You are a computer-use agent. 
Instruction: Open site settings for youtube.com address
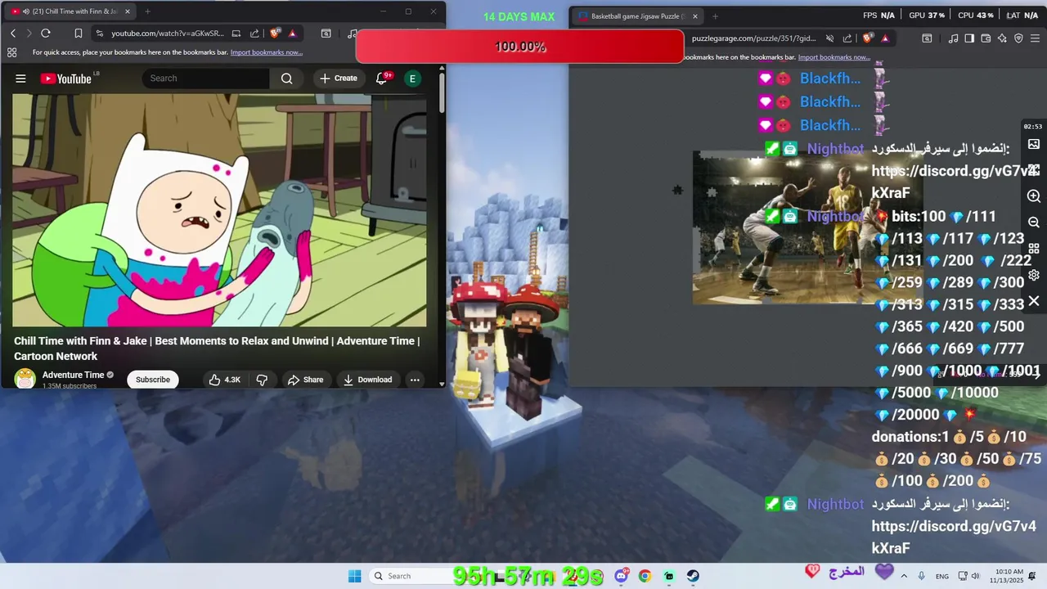click(99, 34)
